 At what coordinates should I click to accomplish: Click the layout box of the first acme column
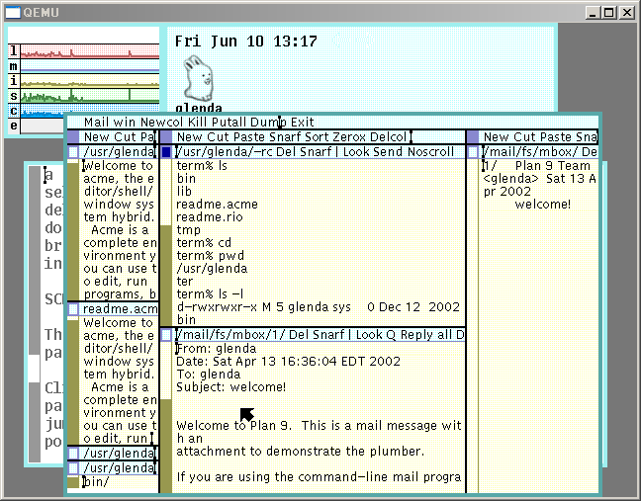[x=73, y=136]
